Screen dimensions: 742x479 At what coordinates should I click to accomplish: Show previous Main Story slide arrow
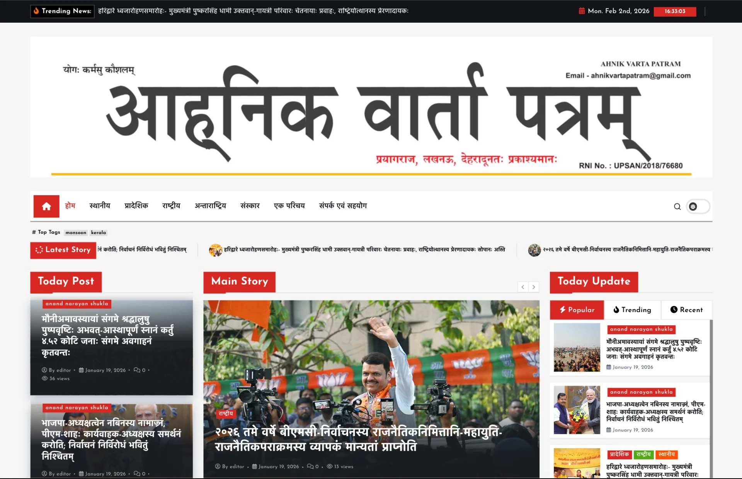pyautogui.click(x=523, y=287)
